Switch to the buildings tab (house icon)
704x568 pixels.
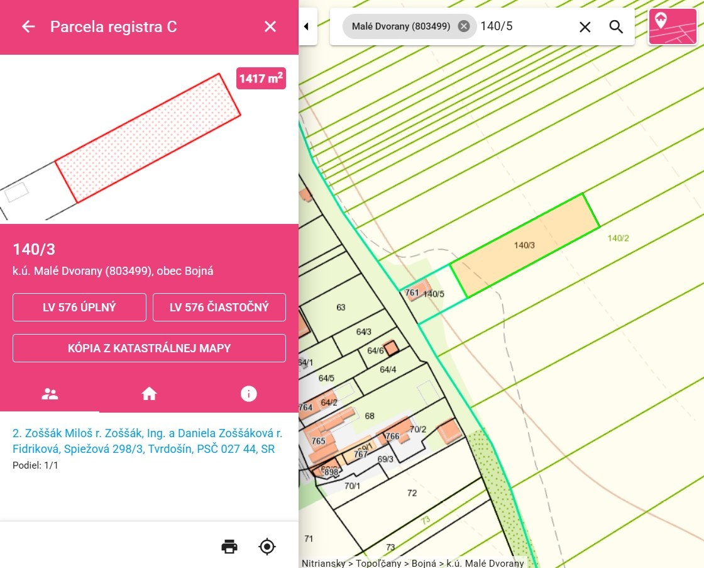click(149, 394)
